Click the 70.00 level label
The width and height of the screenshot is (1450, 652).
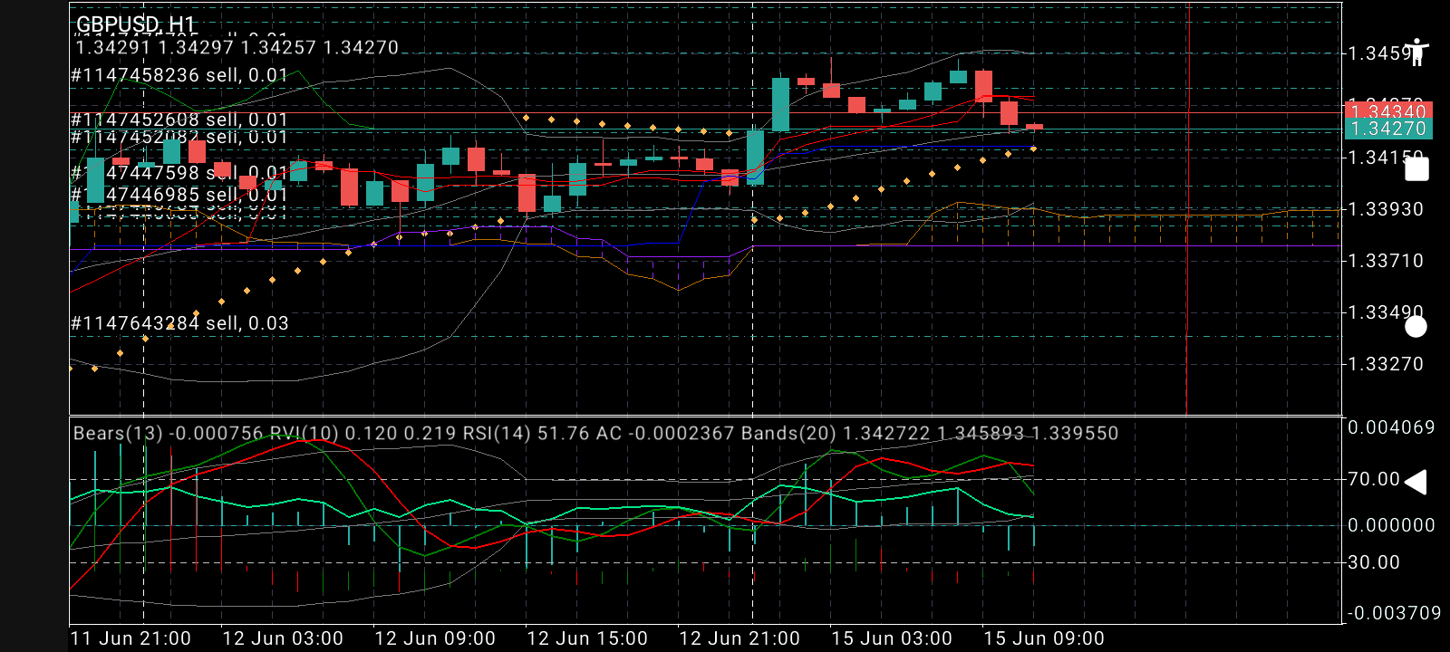(1374, 479)
